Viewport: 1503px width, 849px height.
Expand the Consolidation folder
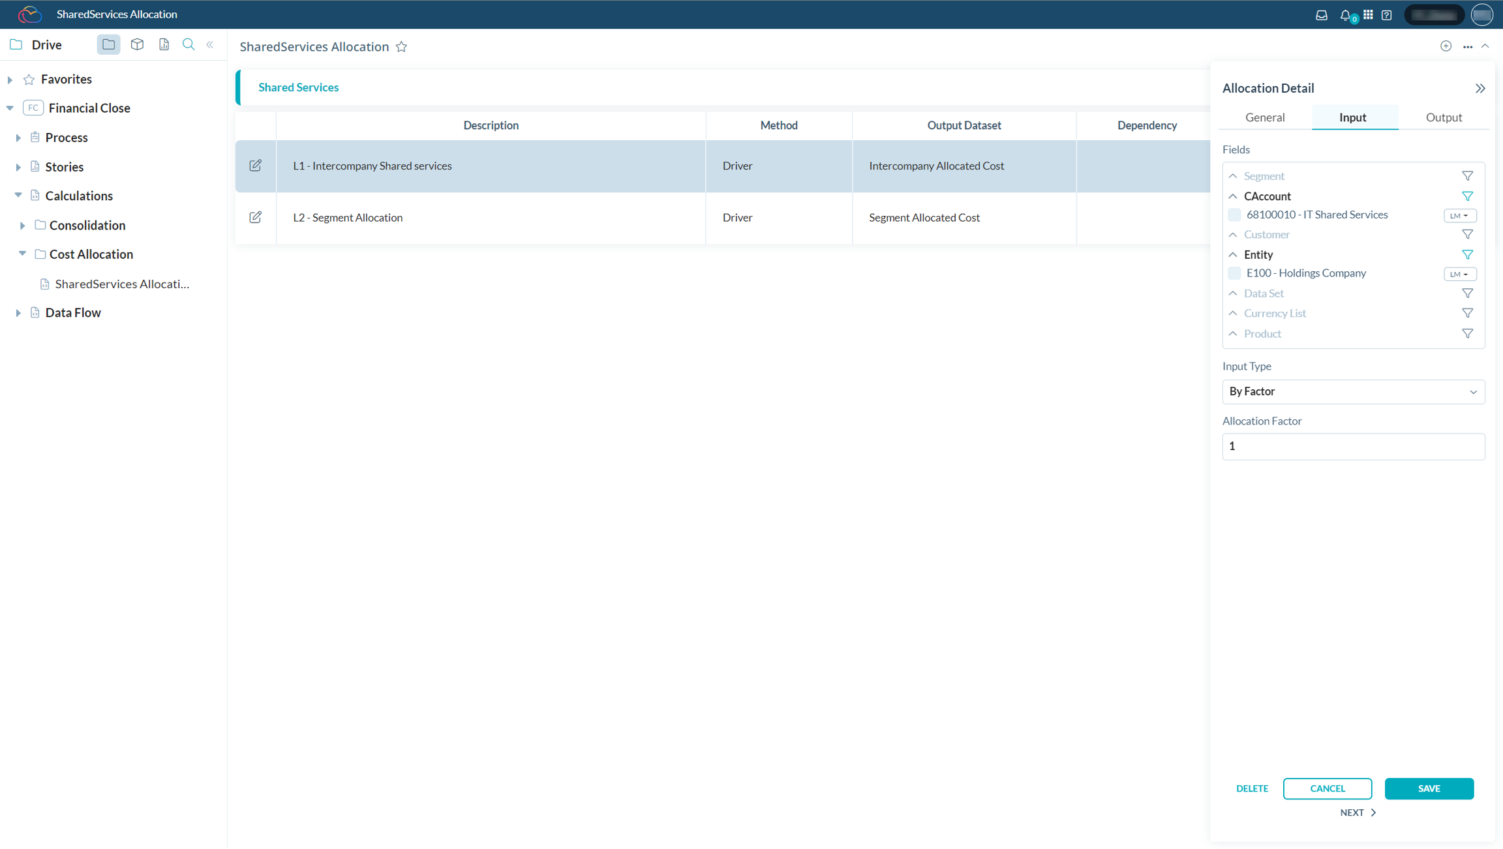[x=22, y=226]
